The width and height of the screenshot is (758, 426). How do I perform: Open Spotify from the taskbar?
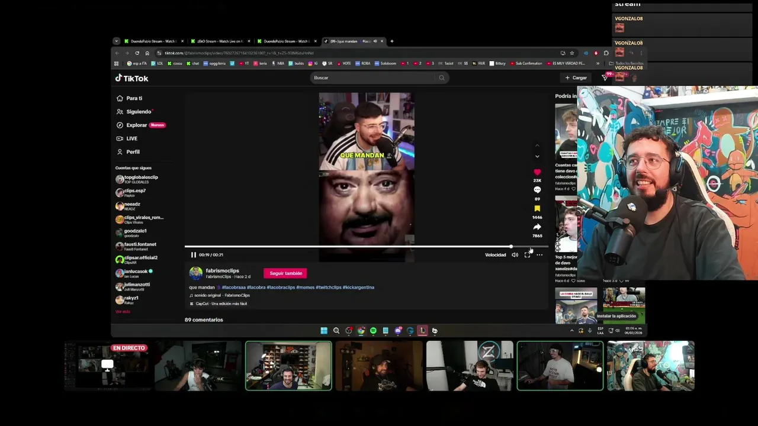point(373,331)
